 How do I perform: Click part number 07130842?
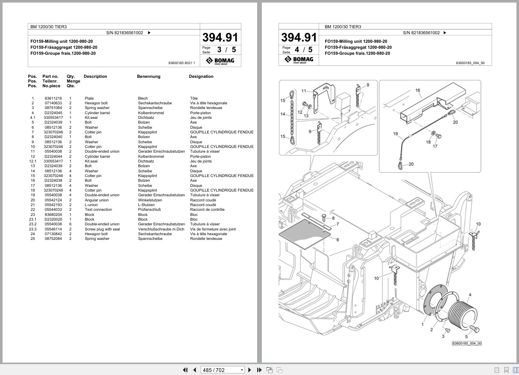click(x=53, y=234)
